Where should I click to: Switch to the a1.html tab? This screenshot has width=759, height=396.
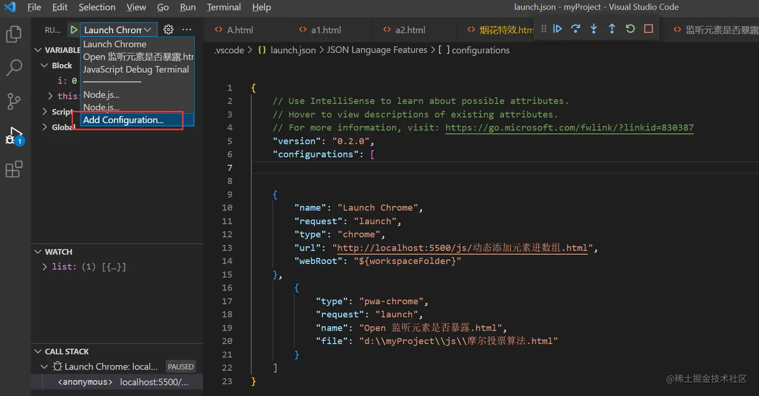click(326, 30)
